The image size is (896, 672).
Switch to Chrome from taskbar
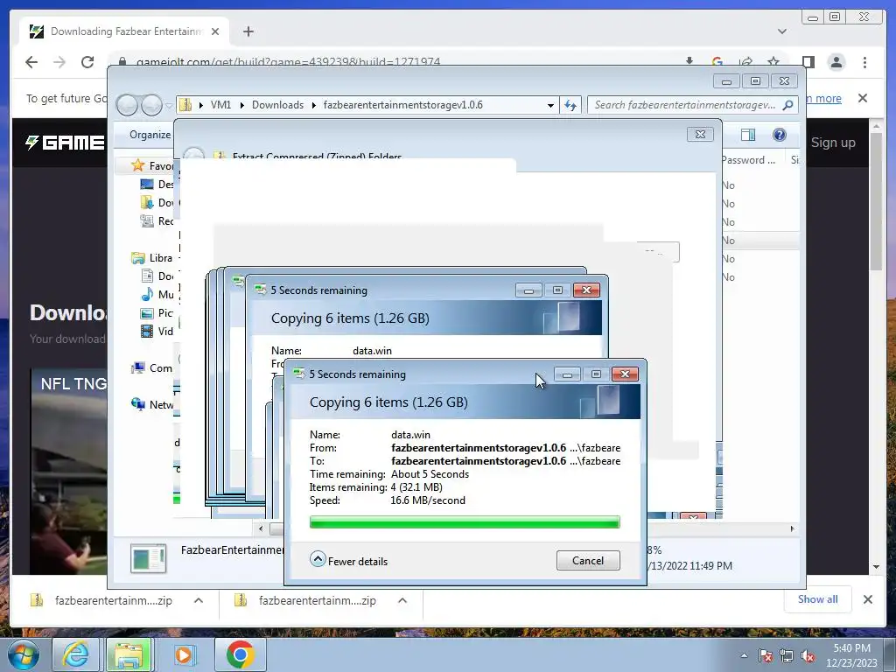tap(240, 654)
